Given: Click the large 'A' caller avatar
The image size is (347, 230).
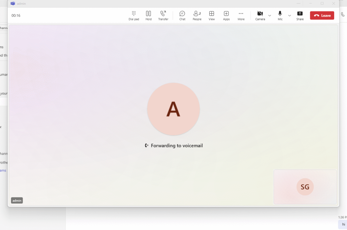Looking at the screenshot, I should pyautogui.click(x=173, y=109).
